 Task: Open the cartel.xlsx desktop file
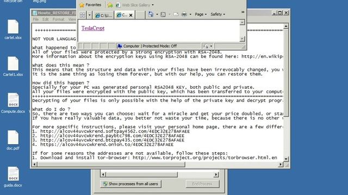13,30
